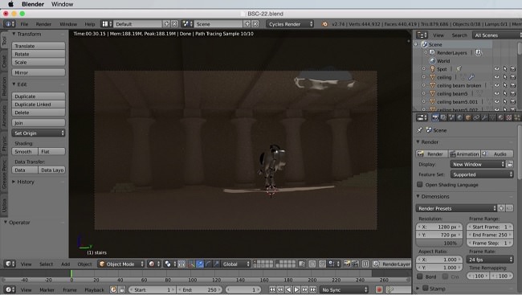Click the Apple menu icon

(x=10, y=4)
